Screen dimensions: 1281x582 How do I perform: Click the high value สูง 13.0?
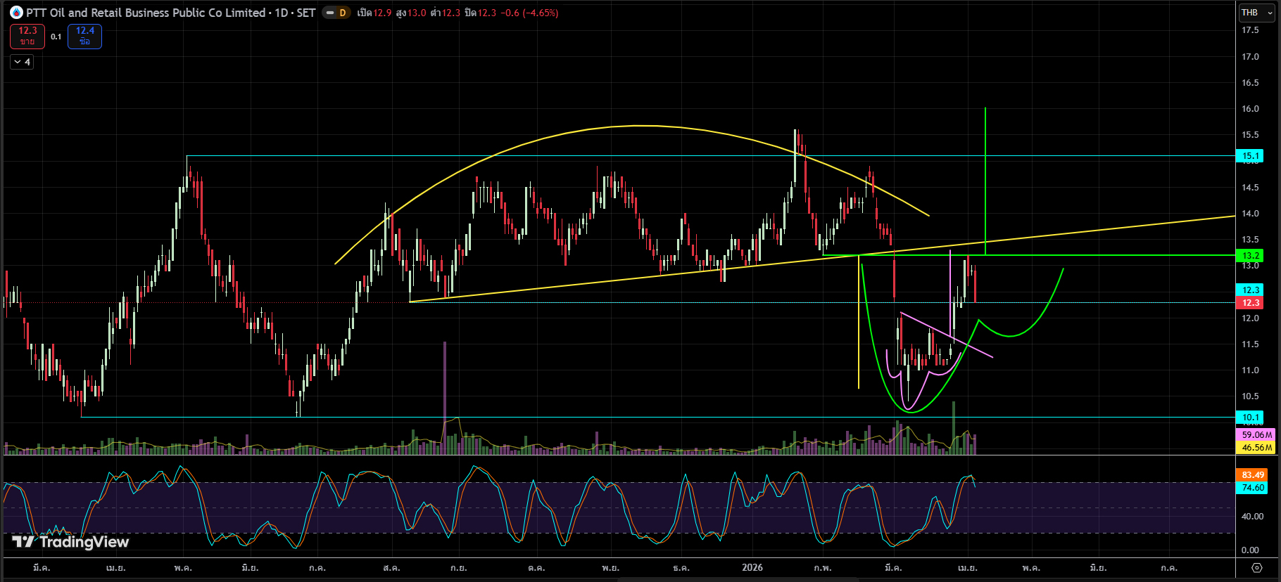(x=411, y=13)
